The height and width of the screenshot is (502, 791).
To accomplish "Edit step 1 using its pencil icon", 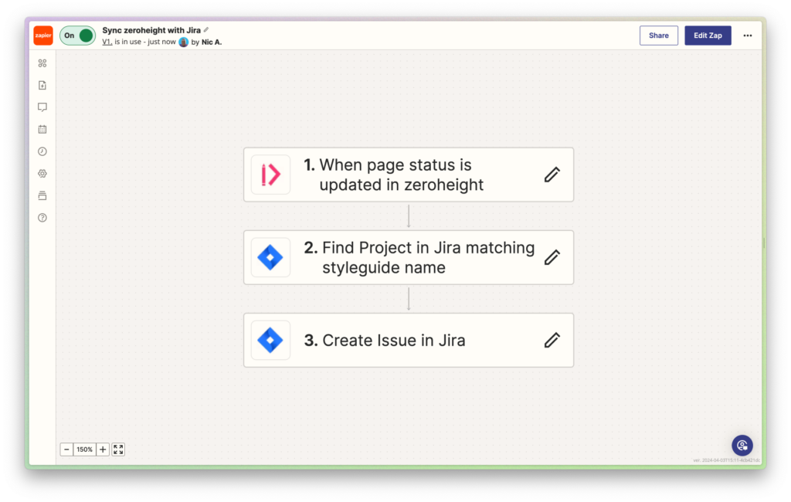I will coord(552,175).
